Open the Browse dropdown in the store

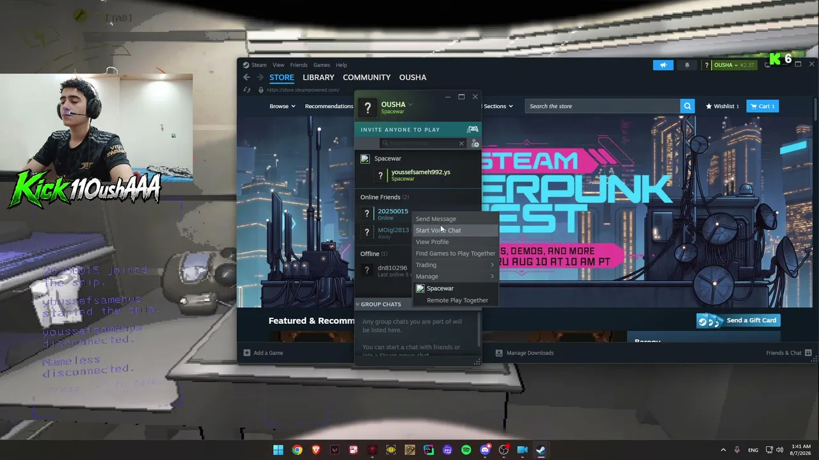tap(282, 106)
